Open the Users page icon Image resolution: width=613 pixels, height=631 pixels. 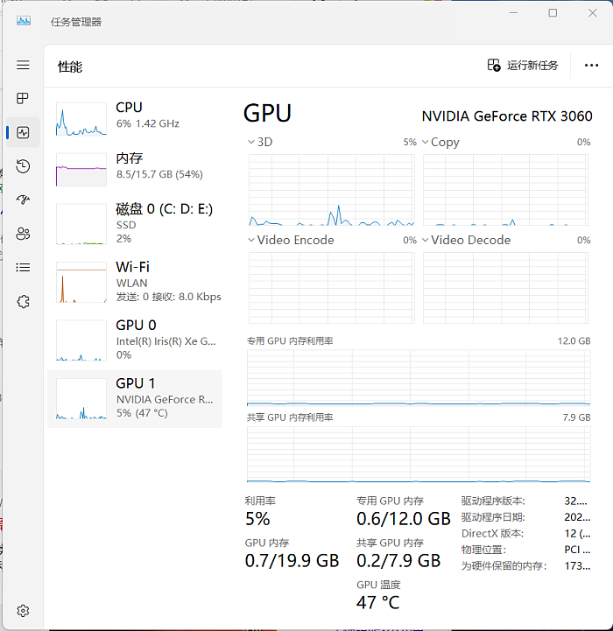point(23,234)
